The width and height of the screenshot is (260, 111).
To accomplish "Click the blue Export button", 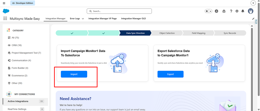I will pos(171,74).
